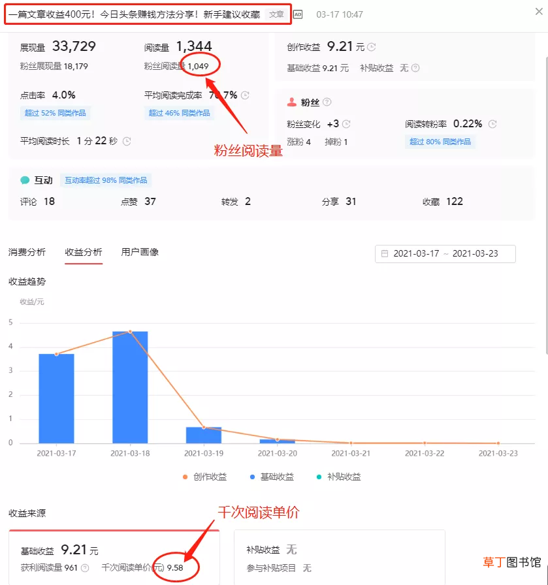Click the 文章 tag in the title

coord(277,14)
